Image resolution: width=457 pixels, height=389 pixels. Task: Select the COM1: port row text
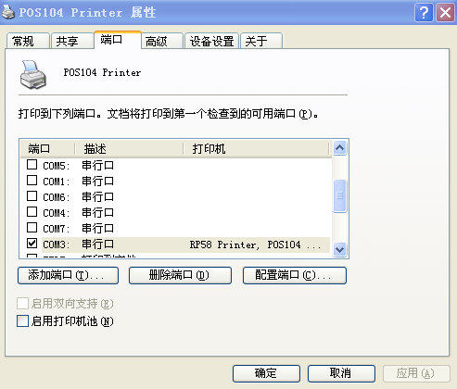coord(57,182)
